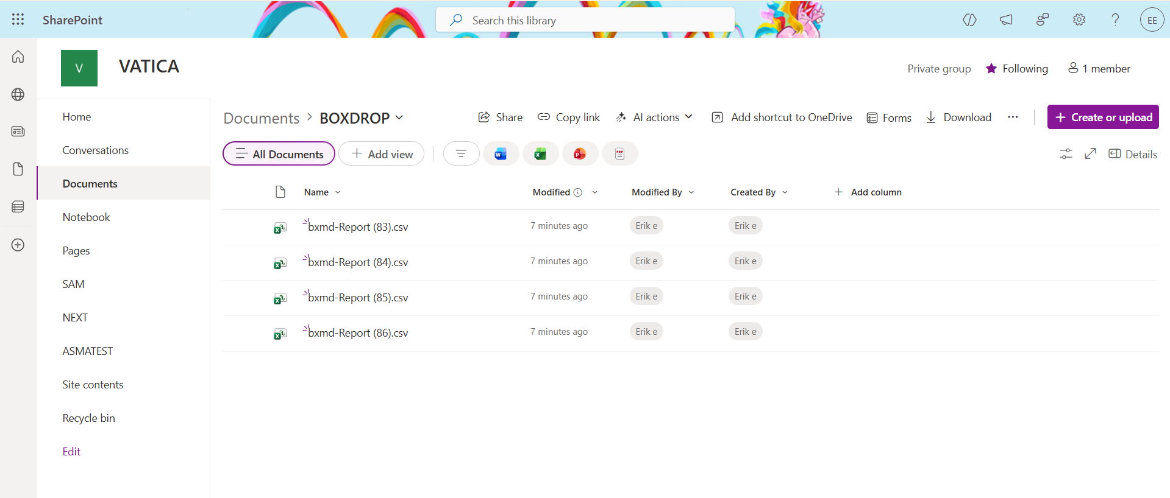Open Created By column dropdown

(x=785, y=192)
